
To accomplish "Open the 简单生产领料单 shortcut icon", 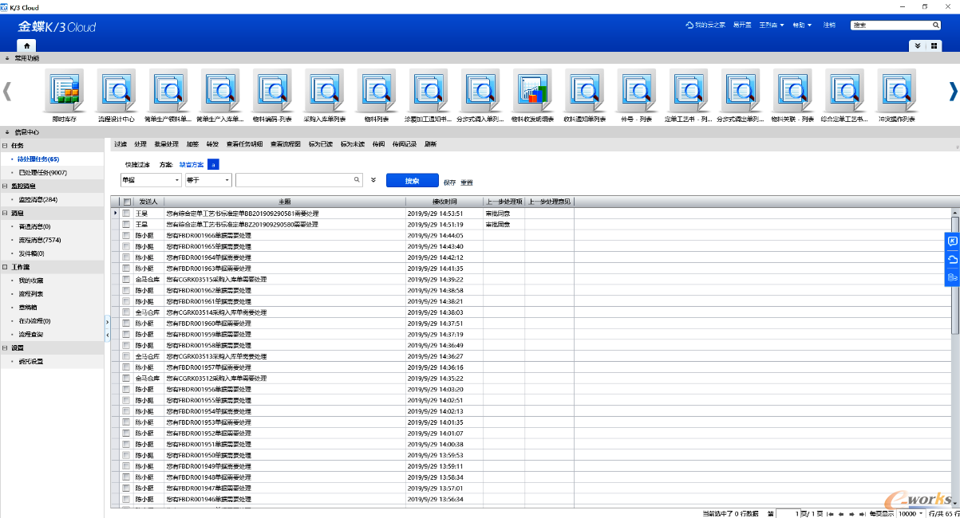I will coord(168,90).
